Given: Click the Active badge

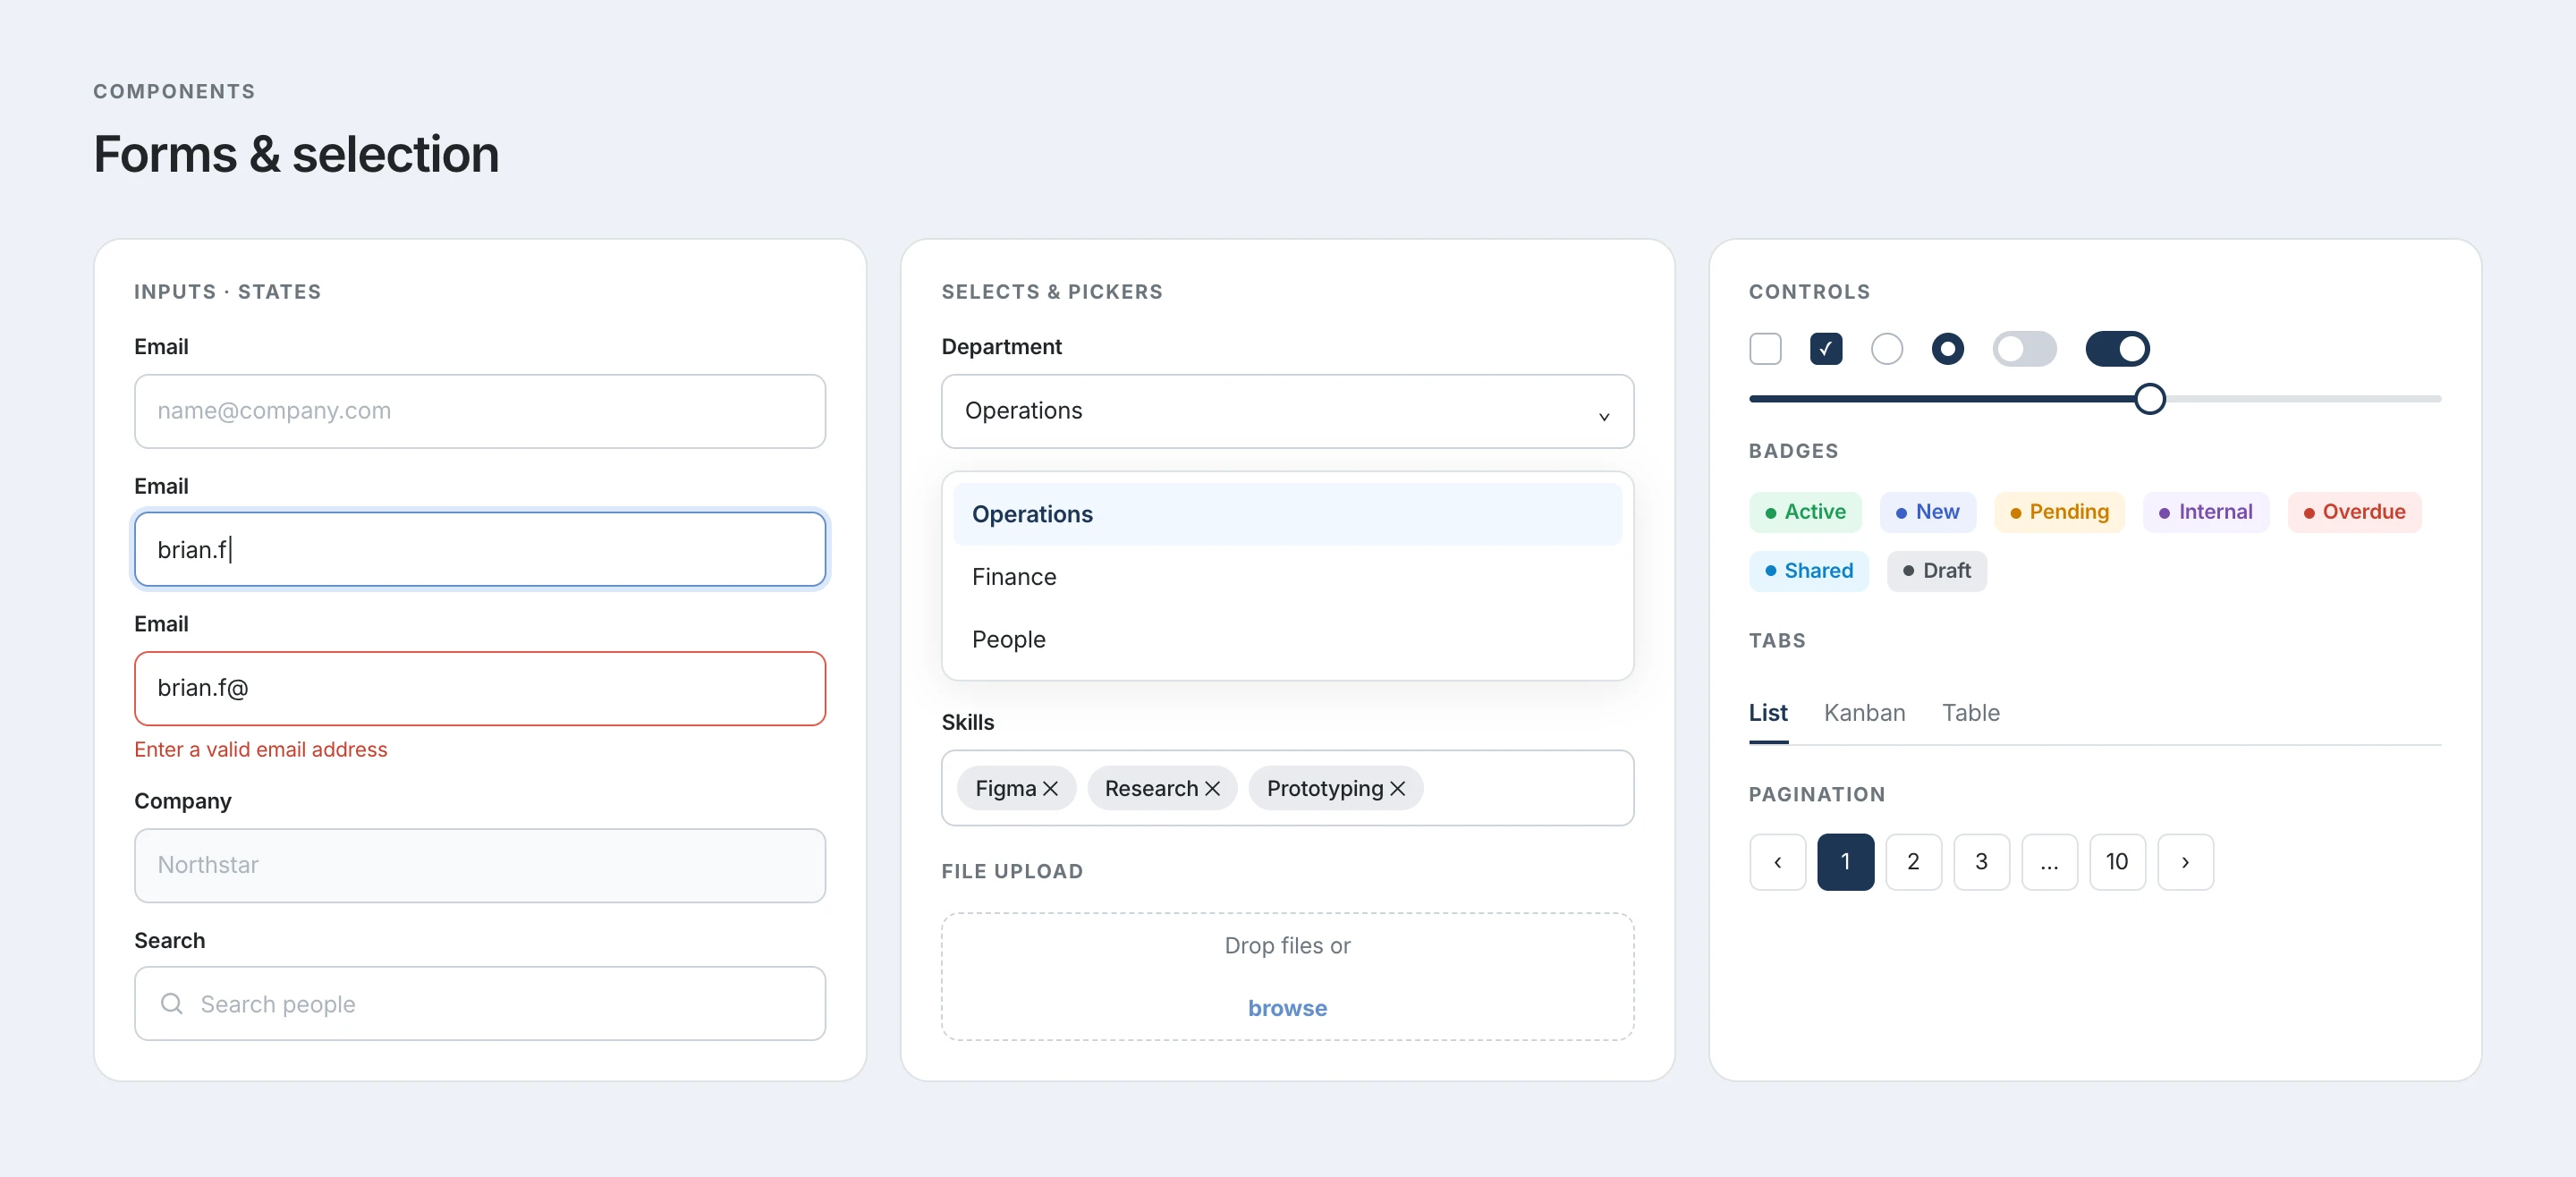Looking at the screenshot, I should (x=1805, y=512).
